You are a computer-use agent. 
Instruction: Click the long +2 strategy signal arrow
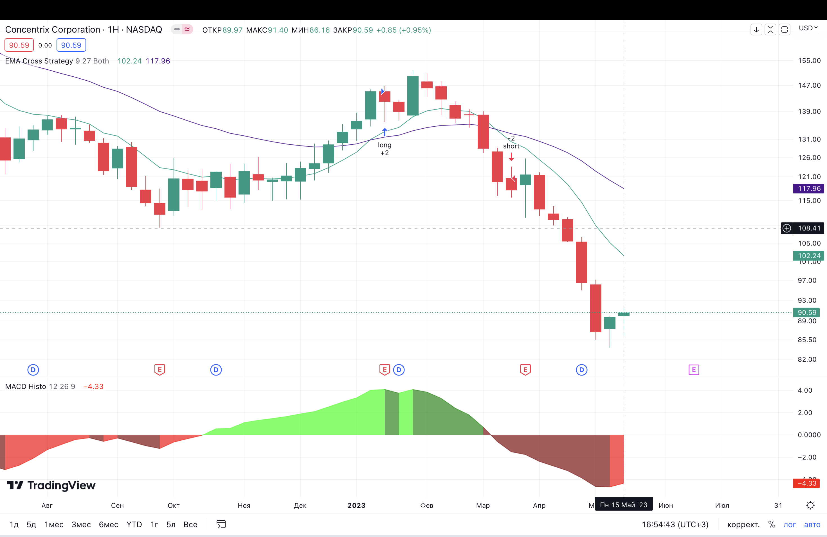[385, 132]
